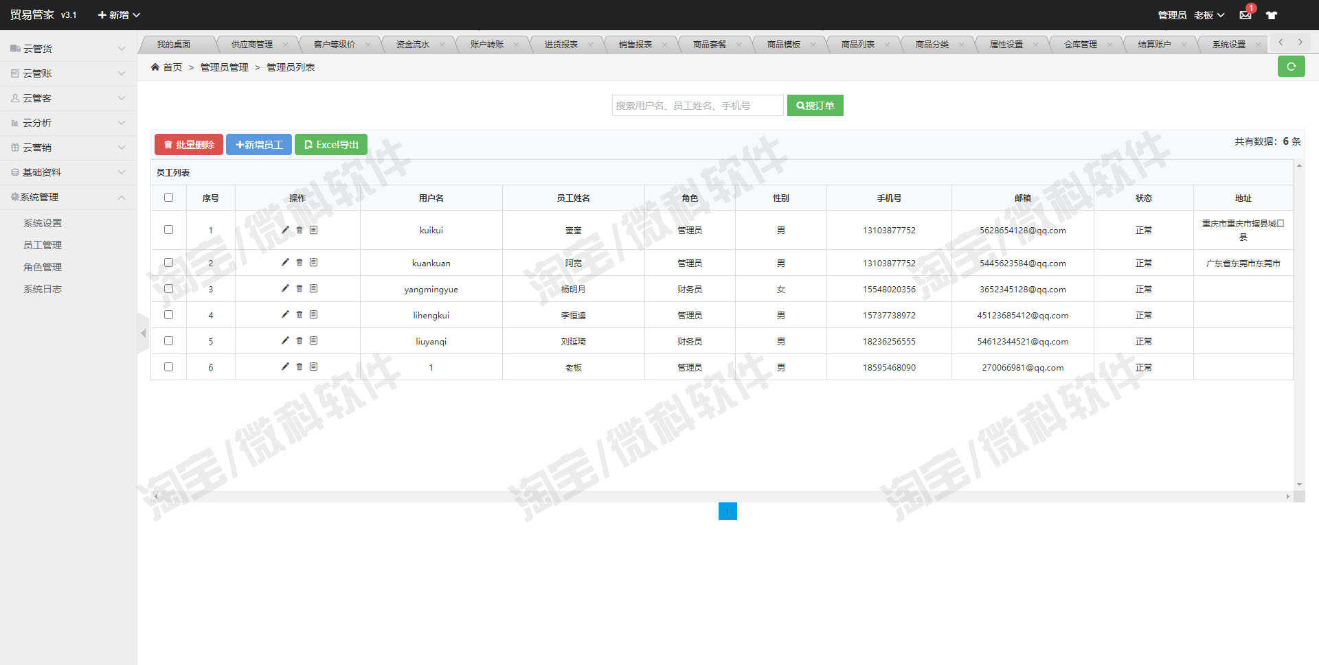Screen dimensions: 1319x665
Task: Open the detail icon for yangmingyue
Action: [313, 288]
